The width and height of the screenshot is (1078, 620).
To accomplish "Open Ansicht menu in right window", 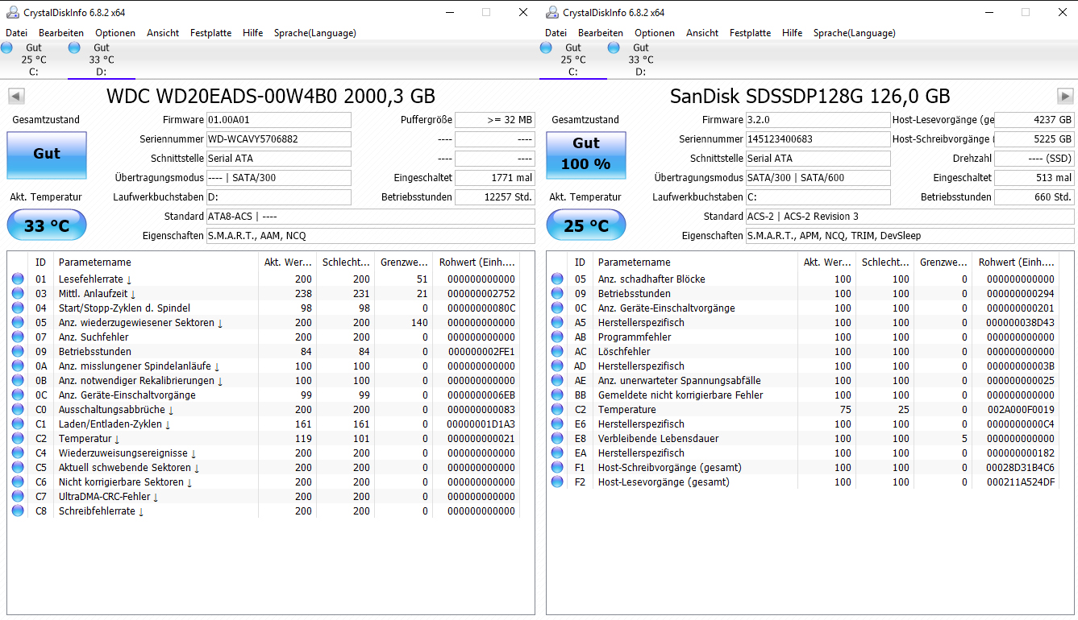I will click(x=702, y=33).
